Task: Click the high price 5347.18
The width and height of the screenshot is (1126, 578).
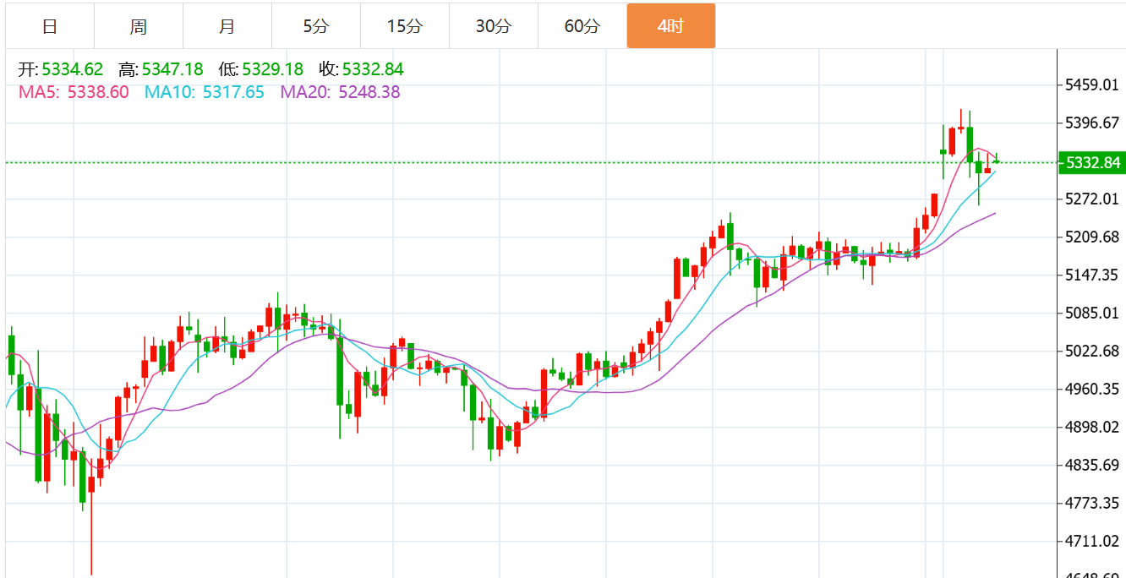Action: tap(172, 69)
